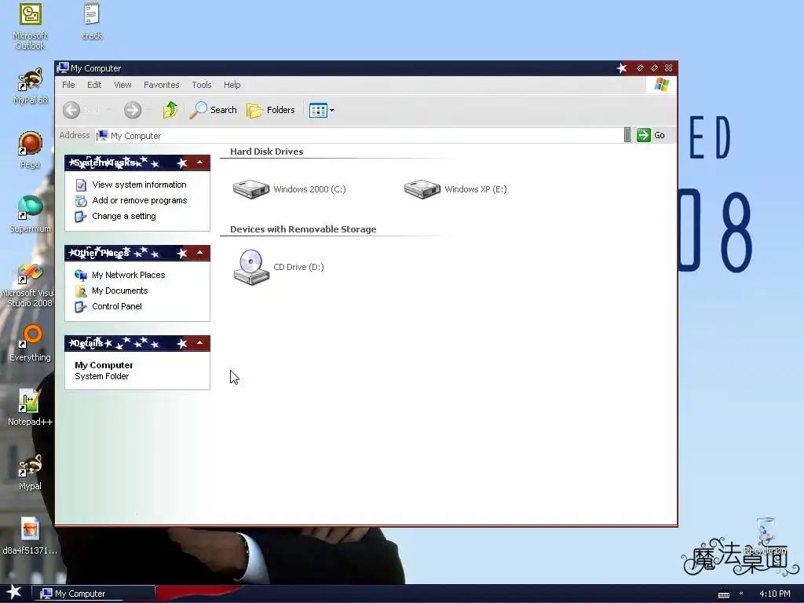This screenshot has height=603, width=804.
Task: Expand hidden tray icons arrow
Action: [741, 594]
